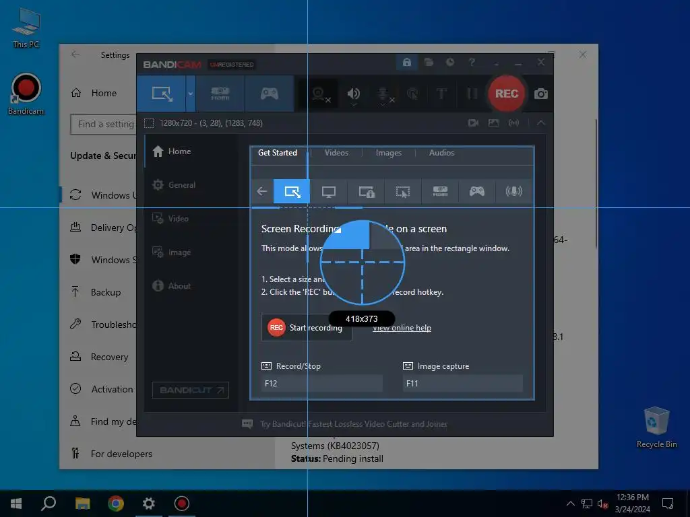Click the big red REC button

pos(507,94)
